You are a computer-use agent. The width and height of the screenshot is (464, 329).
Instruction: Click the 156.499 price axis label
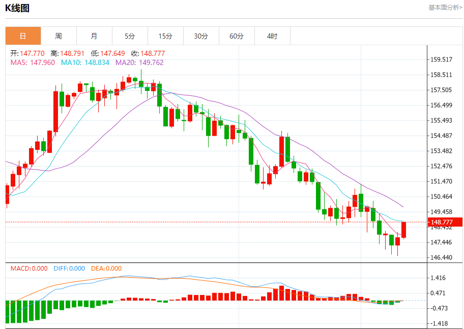441,105
